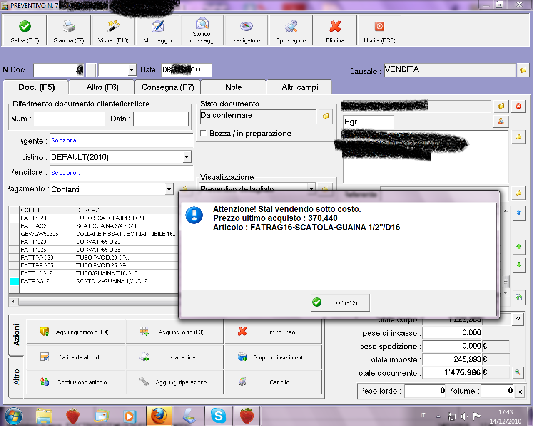Screen dimensions: 533x426
Task: Click Carica da altro doc. button
Action: point(75,357)
